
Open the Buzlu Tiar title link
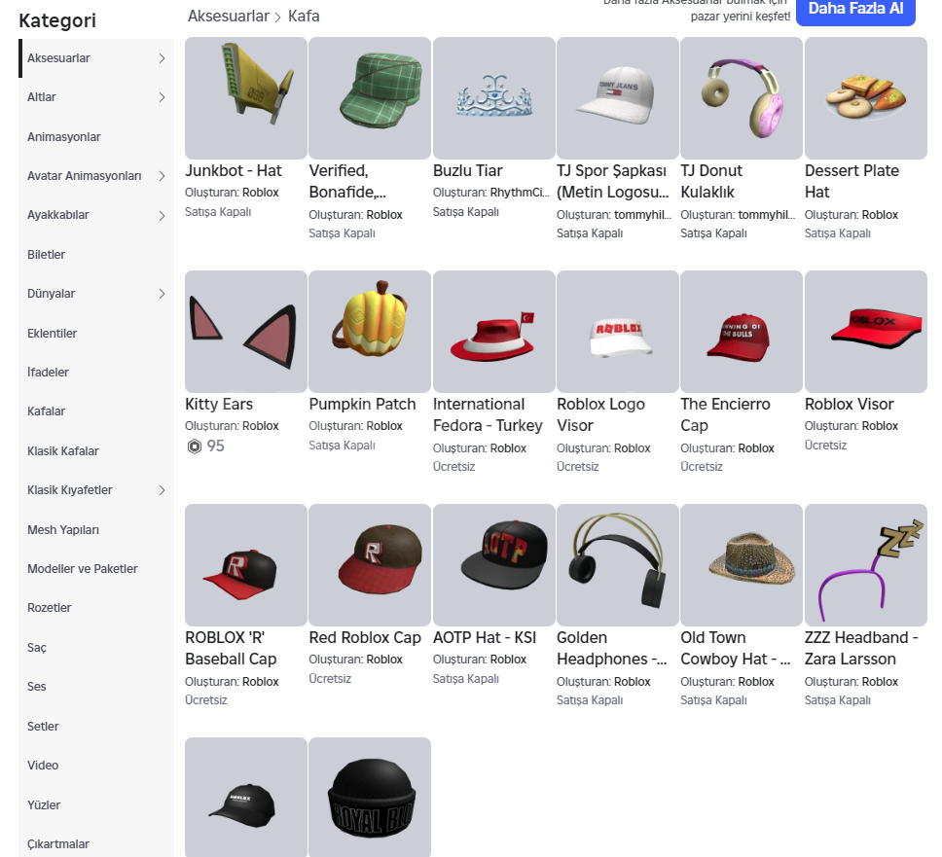[x=467, y=170]
